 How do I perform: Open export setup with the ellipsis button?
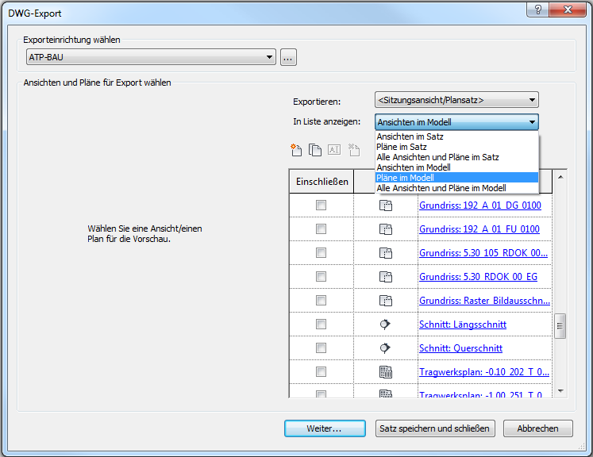point(287,57)
